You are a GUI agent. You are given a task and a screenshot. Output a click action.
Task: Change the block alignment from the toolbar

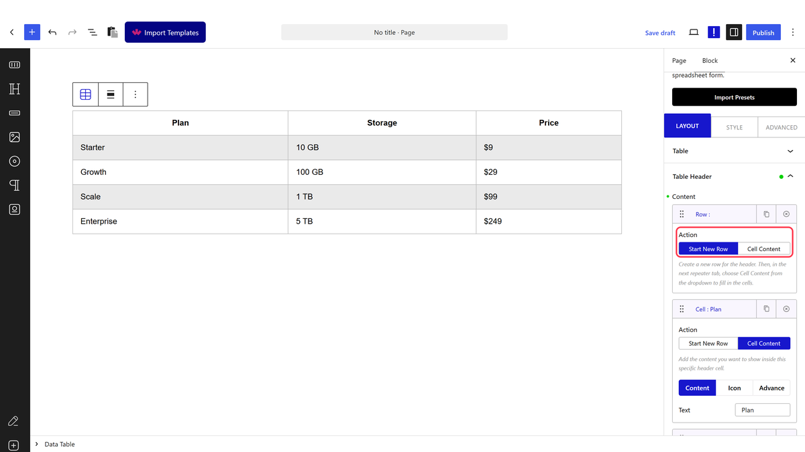(x=111, y=94)
